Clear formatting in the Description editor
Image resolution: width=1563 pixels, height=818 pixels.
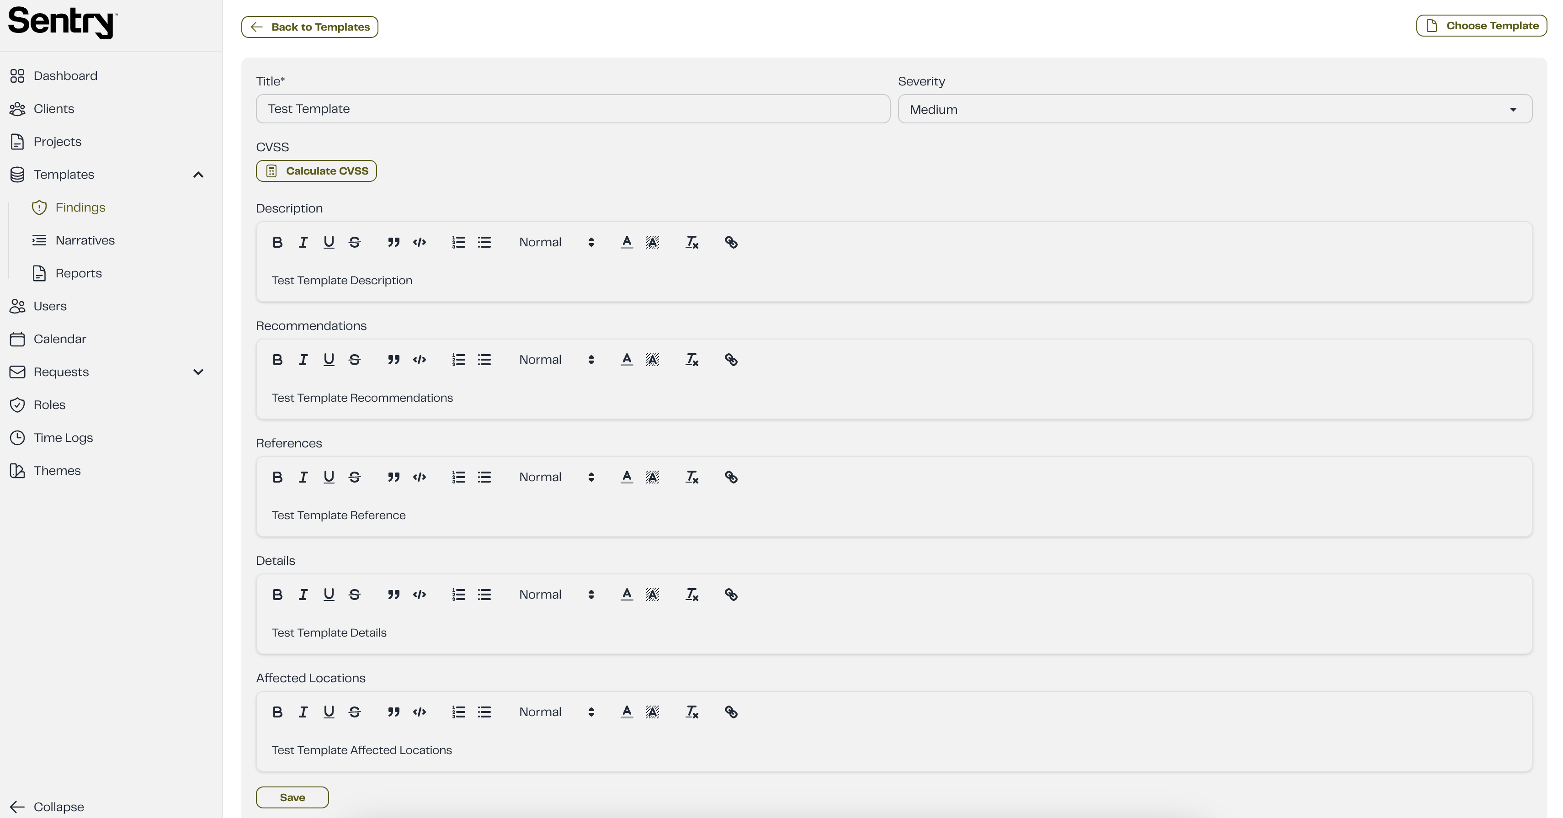692,242
